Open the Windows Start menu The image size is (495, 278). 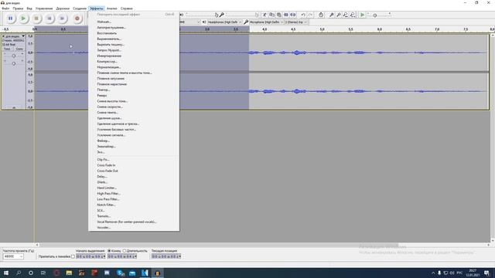pos(6,273)
